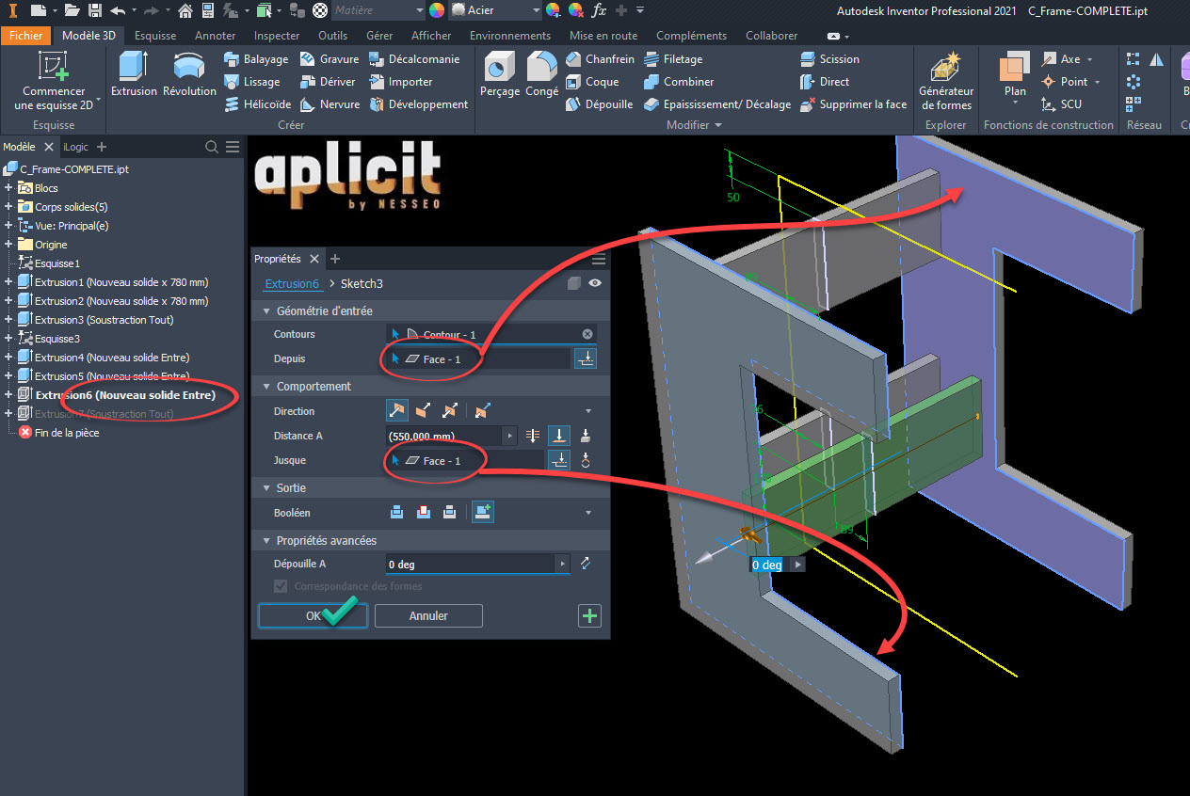This screenshot has height=796, width=1190.
Task: Select Extrusion3 (Soustraction Tout) in browser
Action: 104,320
